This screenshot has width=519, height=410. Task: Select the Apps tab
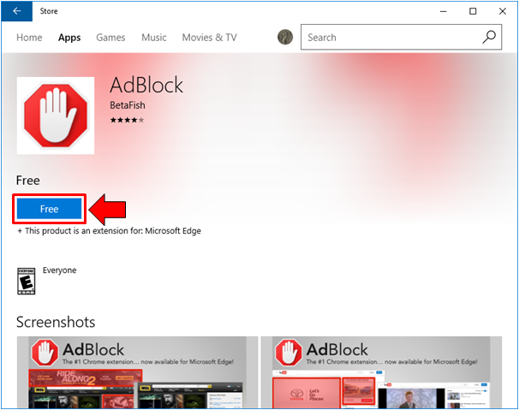click(x=69, y=38)
